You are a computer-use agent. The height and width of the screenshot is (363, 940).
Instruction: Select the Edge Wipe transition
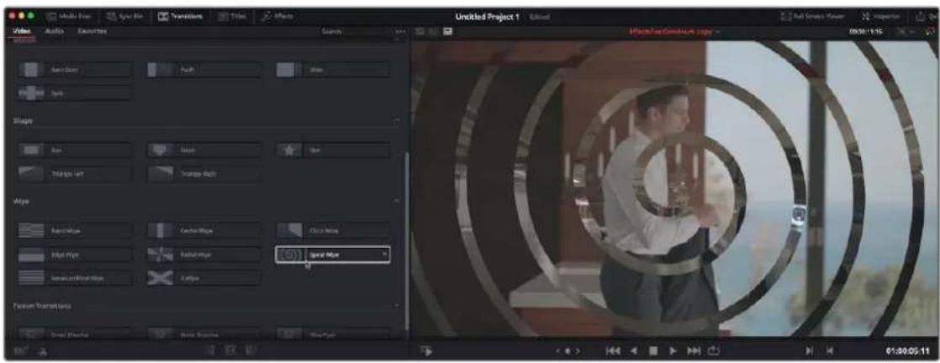(74, 254)
